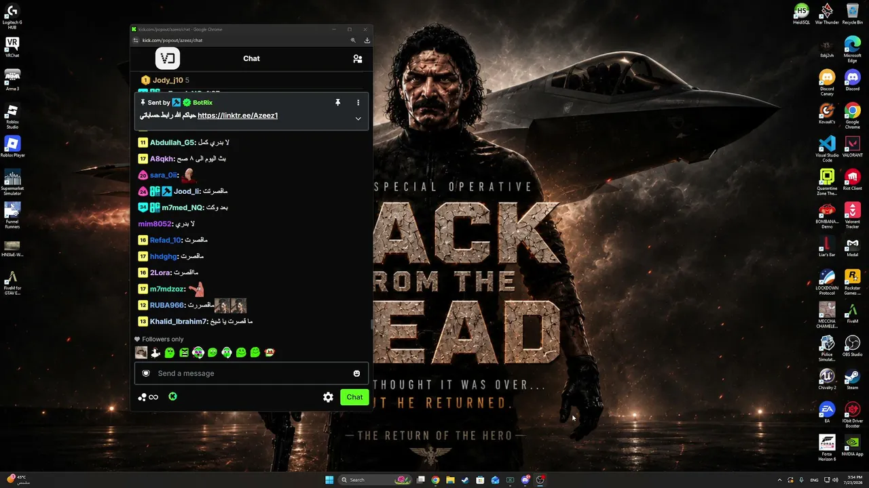Click username Jood_li in chat
This screenshot has width=869, height=488.
click(x=187, y=191)
